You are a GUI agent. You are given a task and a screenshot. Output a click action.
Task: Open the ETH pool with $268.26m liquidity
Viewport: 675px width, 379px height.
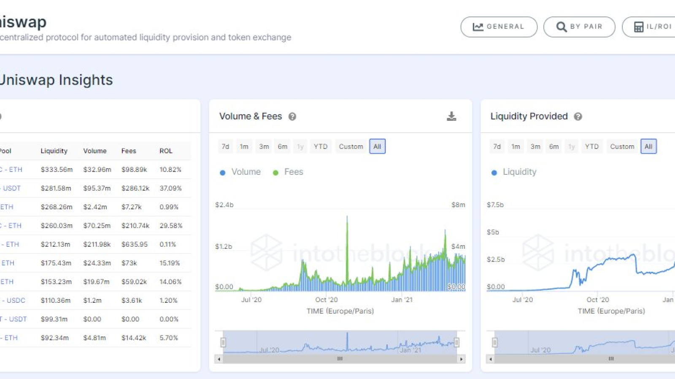pyautogui.click(x=7, y=207)
